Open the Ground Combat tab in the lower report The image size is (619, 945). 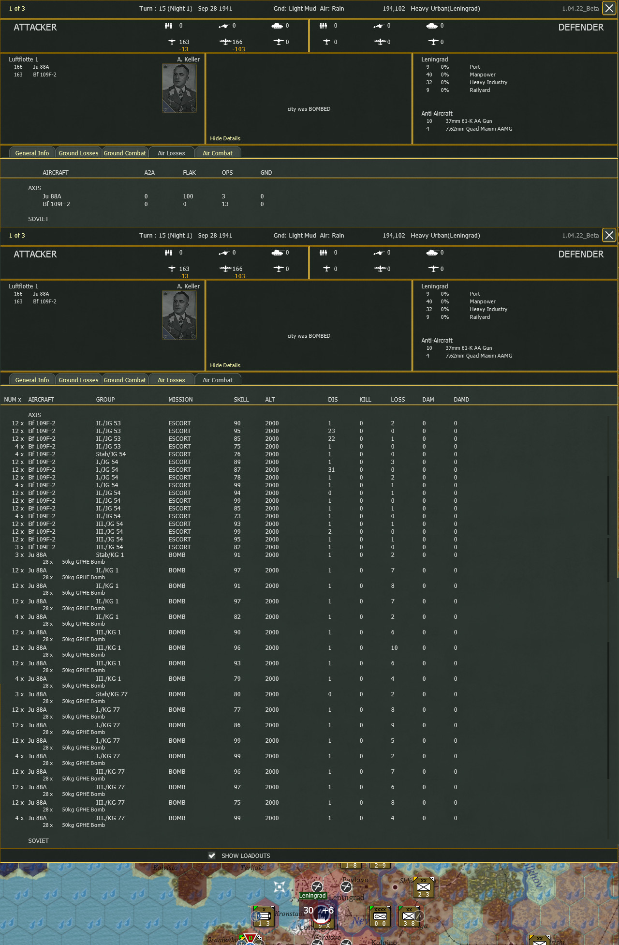pos(125,380)
